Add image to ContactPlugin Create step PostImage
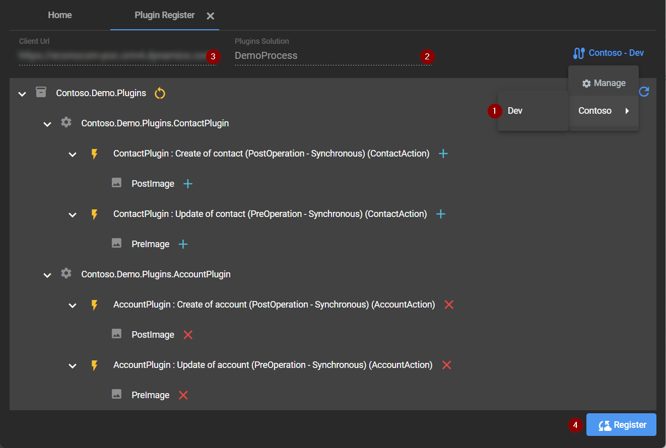This screenshot has width=666, height=448. [x=188, y=184]
